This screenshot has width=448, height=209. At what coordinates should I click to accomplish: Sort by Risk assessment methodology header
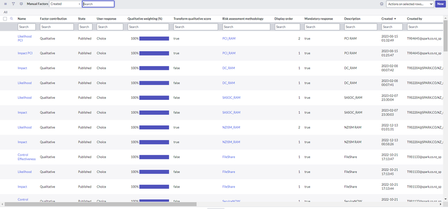tap(243, 19)
